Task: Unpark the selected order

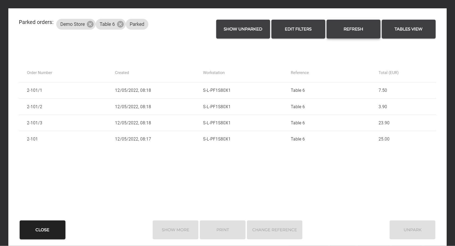Action: pyautogui.click(x=412, y=230)
